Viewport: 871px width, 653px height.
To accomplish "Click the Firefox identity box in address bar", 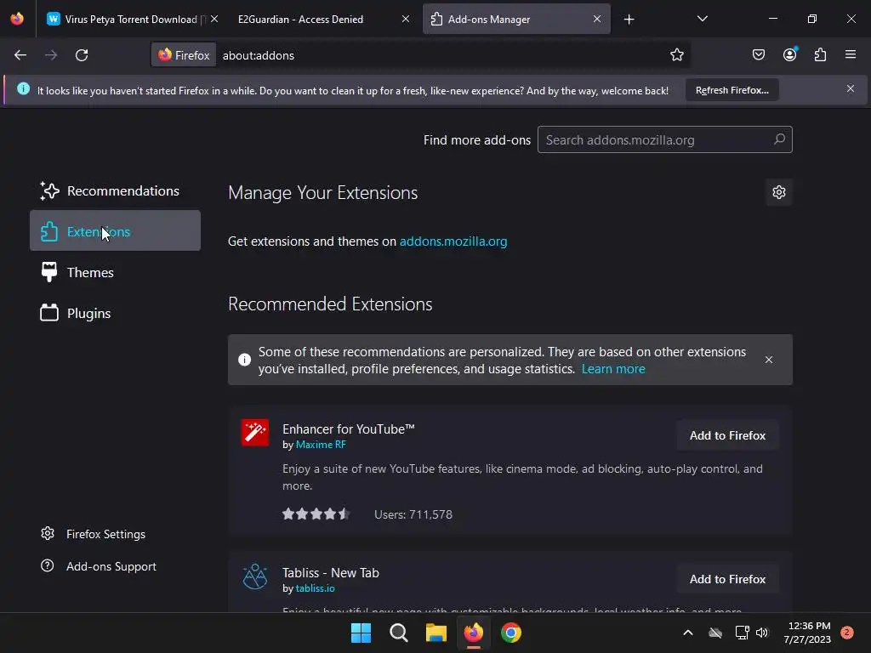I will [184, 55].
